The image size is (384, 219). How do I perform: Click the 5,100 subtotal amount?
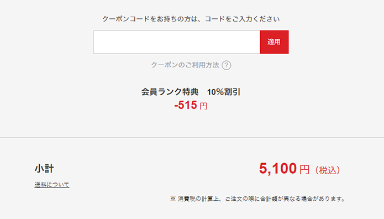coord(278,169)
